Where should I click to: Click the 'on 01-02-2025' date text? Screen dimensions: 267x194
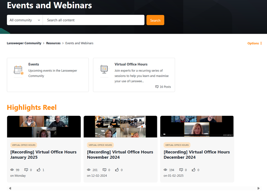point(173,176)
